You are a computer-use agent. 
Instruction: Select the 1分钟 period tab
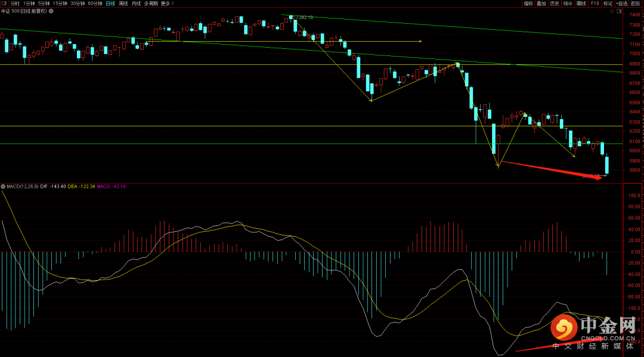pyautogui.click(x=29, y=4)
